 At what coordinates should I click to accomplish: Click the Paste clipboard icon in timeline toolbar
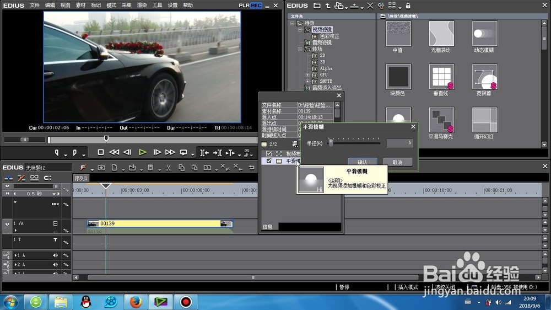click(x=195, y=168)
